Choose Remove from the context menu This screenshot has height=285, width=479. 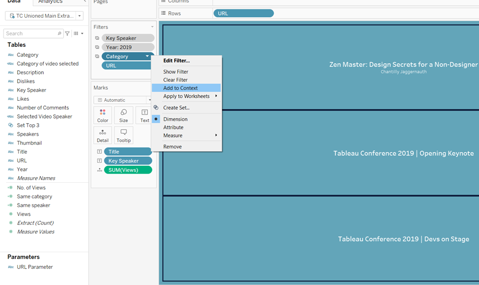[172, 147]
